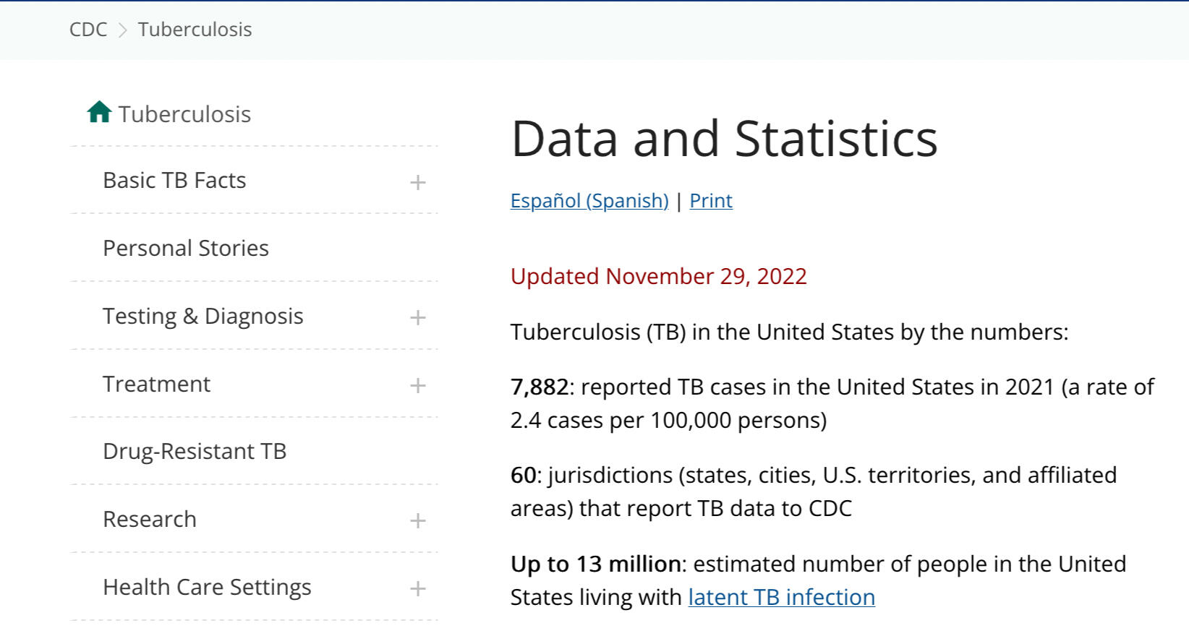1189x636 pixels.
Task: Open Health Care Settings page link
Action: coord(207,587)
